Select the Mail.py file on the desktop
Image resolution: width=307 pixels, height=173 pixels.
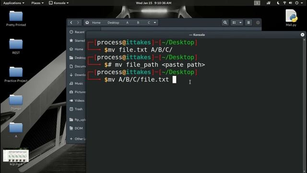[x=291, y=18]
